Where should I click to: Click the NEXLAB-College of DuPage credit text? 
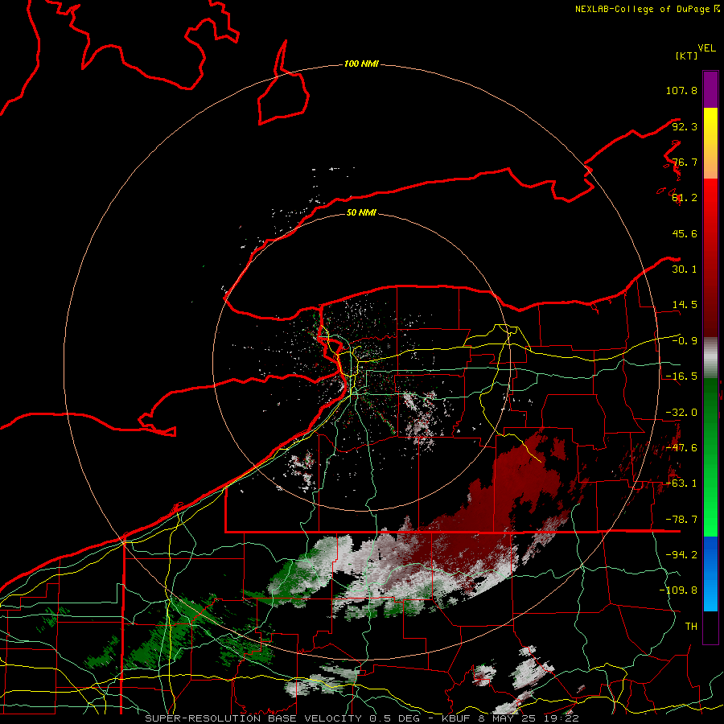[x=647, y=9]
